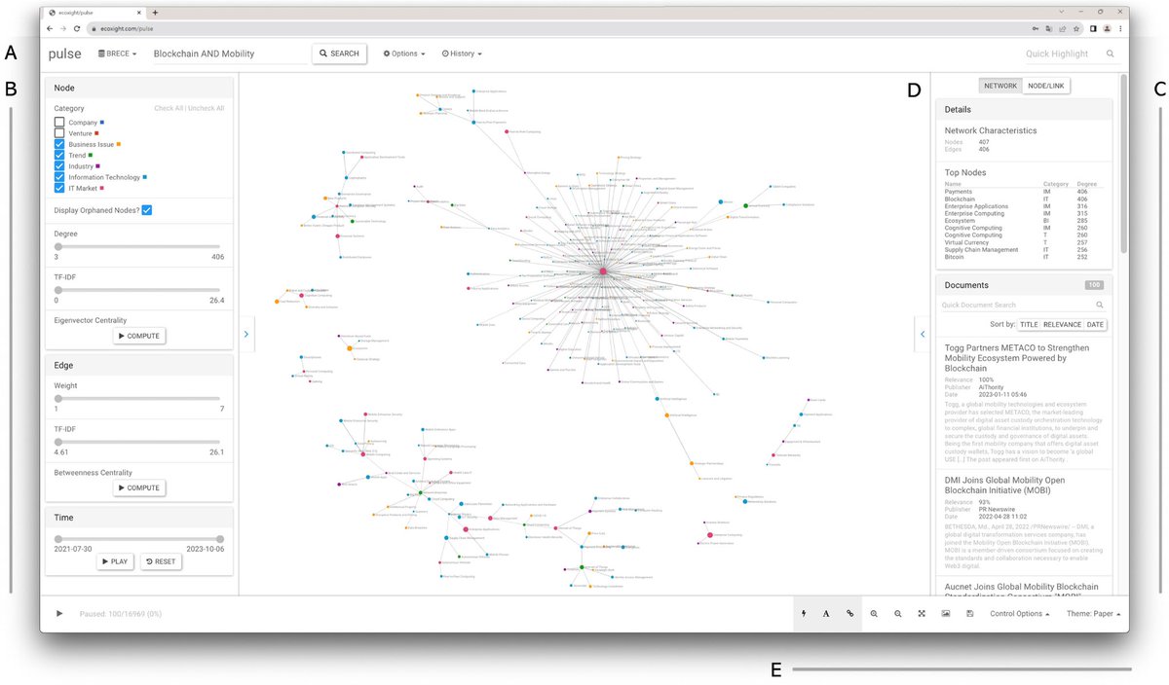This screenshot has height=685, width=1169.
Task: Start the bottom-left layout play button
Action: tap(59, 614)
